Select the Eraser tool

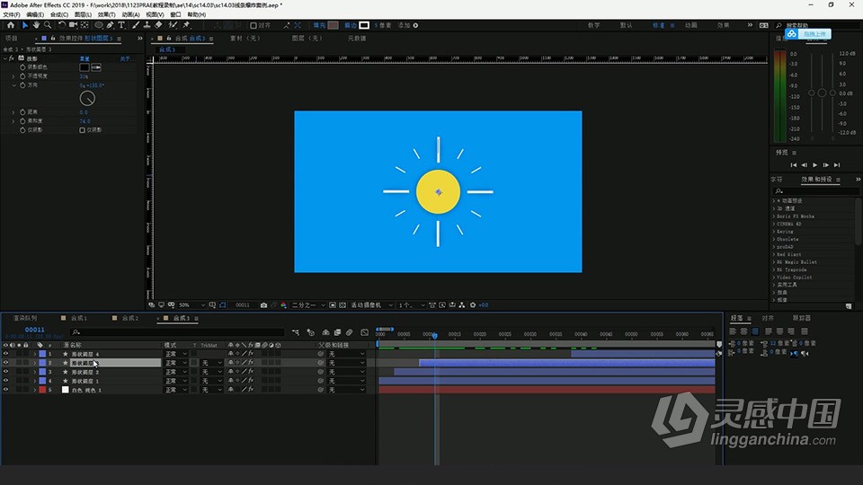(x=158, y=25)
